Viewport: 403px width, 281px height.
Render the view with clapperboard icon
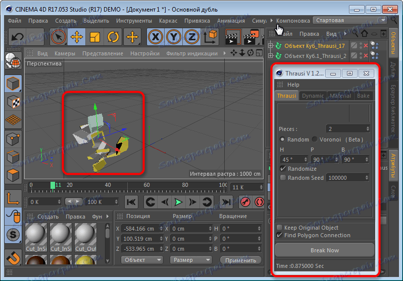coord(233,37)
